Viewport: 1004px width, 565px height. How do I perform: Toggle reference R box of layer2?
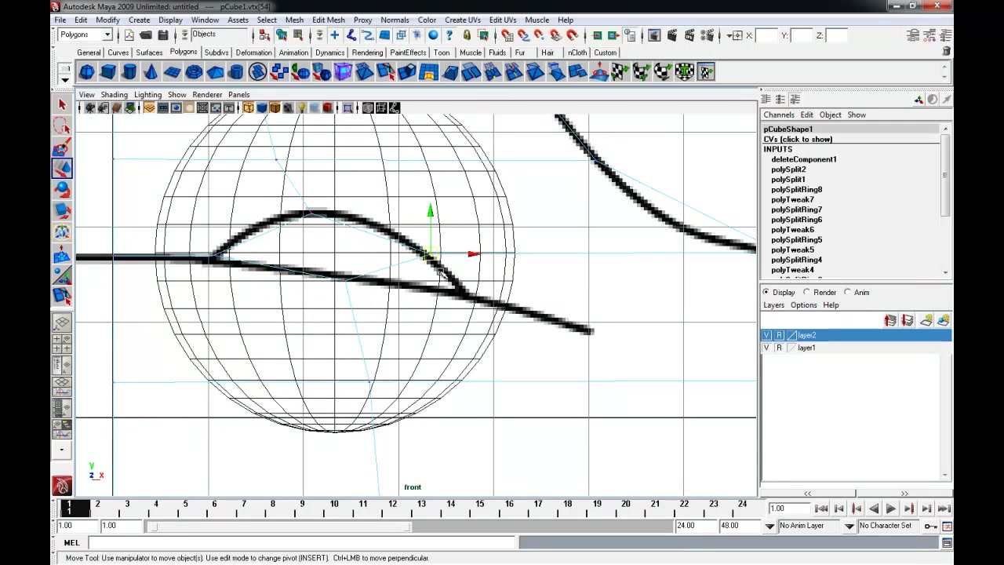[x=779, y=335]
